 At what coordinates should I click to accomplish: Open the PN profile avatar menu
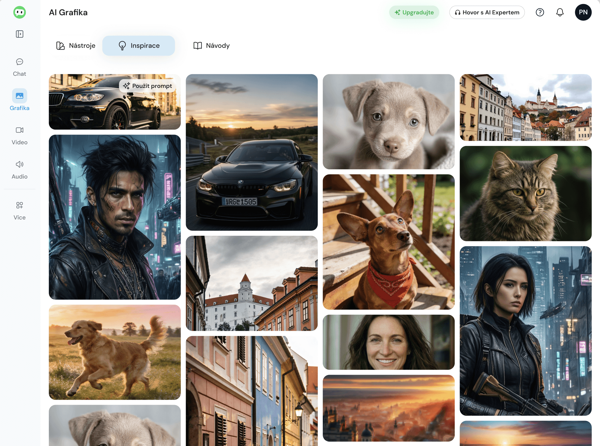[x=583, y=12]
